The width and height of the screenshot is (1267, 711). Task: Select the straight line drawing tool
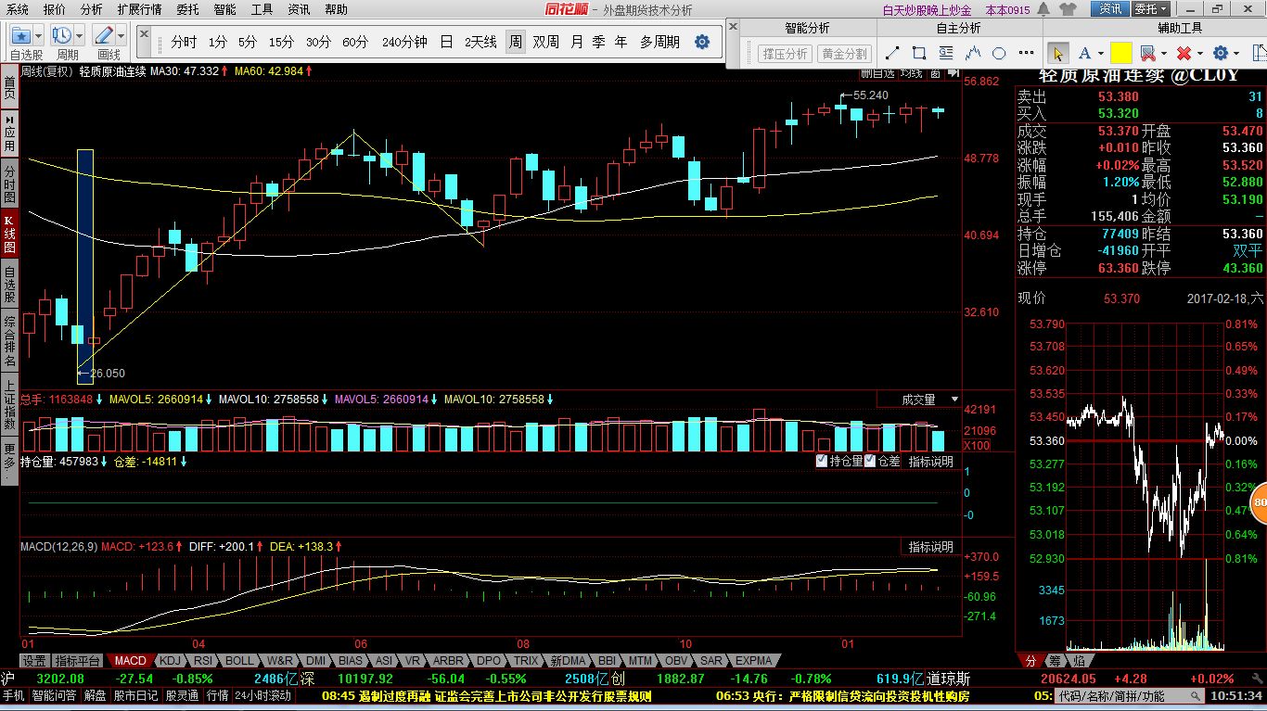coord(892,53)
